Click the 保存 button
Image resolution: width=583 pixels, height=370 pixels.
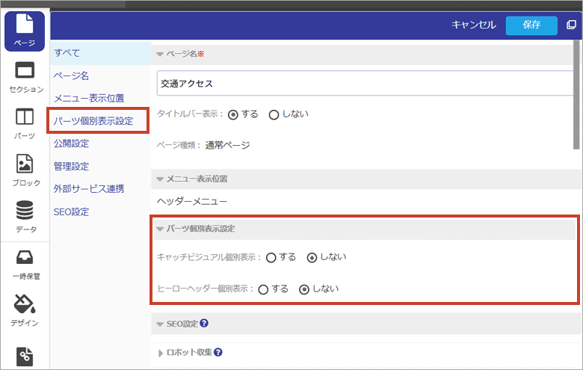tap(531, 25)
